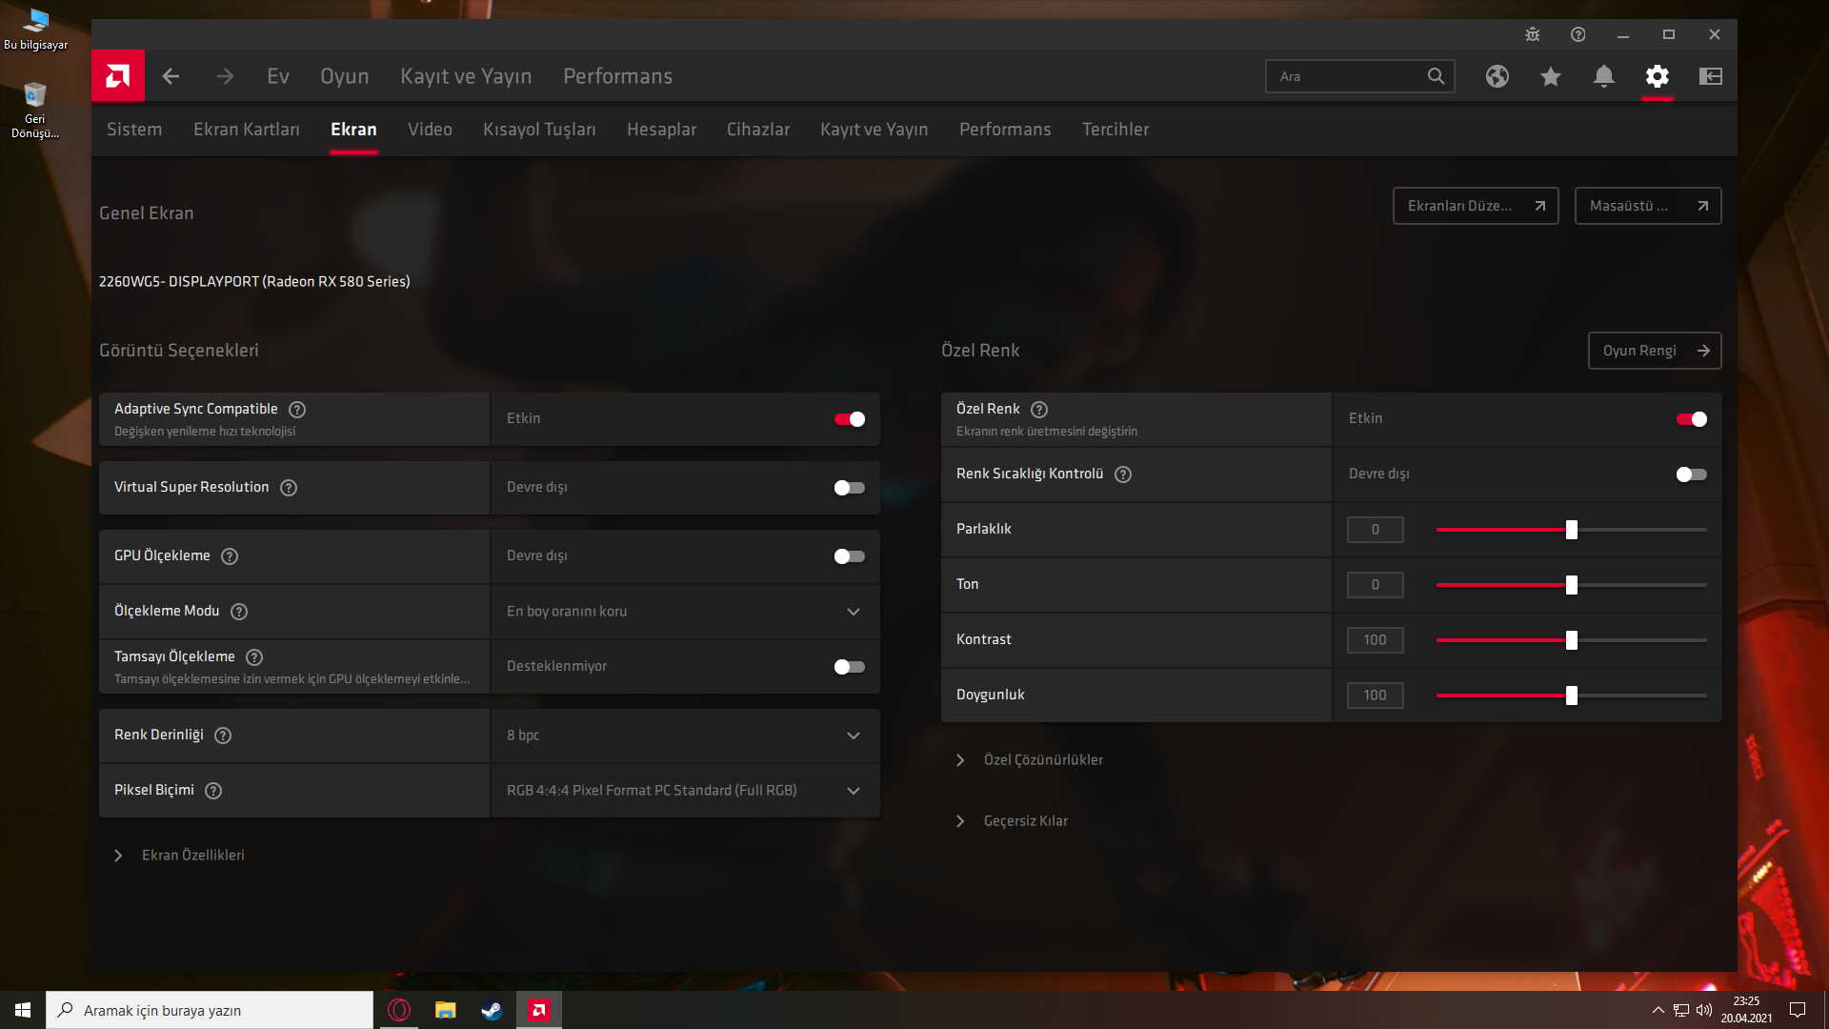Toggle Renk Sıcaklığı Kontrolü switch
The width and height of the screenshot is (1829, 1029).
1691,474
